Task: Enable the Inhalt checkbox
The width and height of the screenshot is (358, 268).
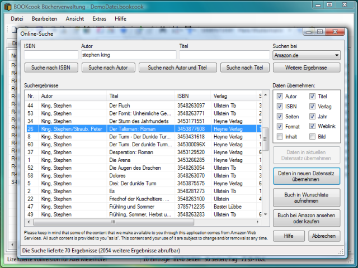Action: [x=280, y=136]
